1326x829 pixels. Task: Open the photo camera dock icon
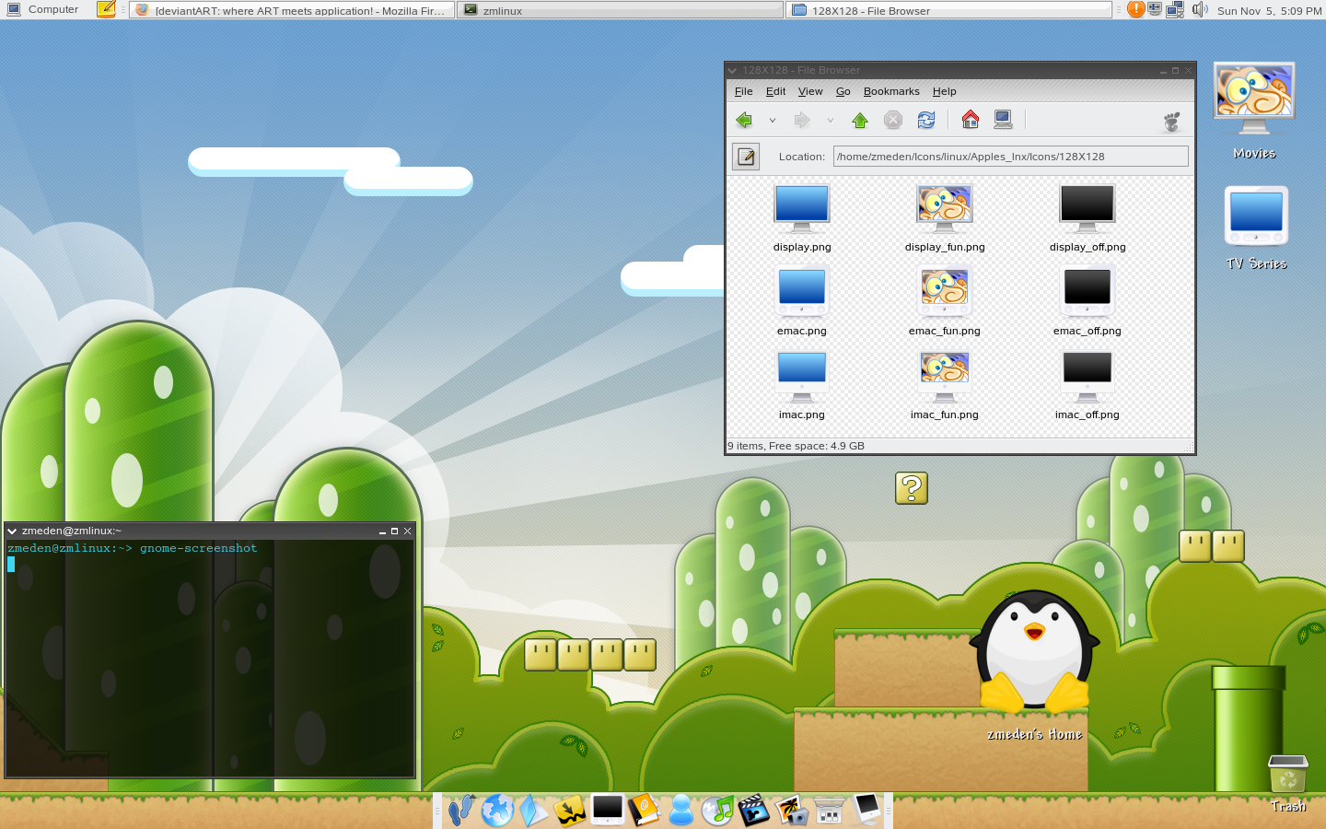791,811
